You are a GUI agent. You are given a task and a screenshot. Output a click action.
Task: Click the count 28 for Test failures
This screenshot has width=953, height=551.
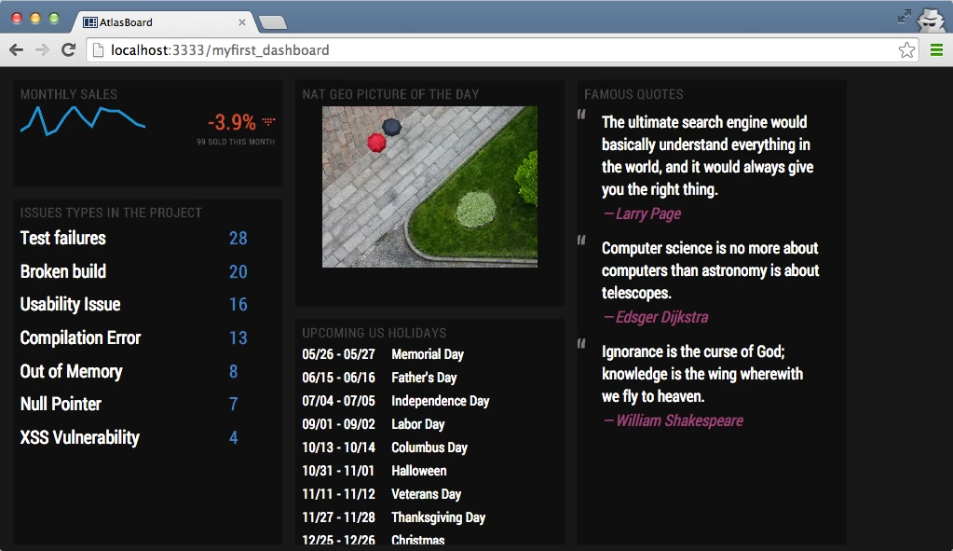(238, 239)
